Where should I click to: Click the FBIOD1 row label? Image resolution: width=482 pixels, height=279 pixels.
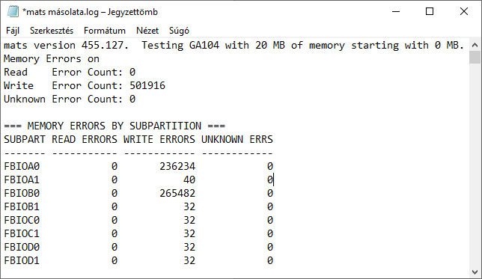22,260
